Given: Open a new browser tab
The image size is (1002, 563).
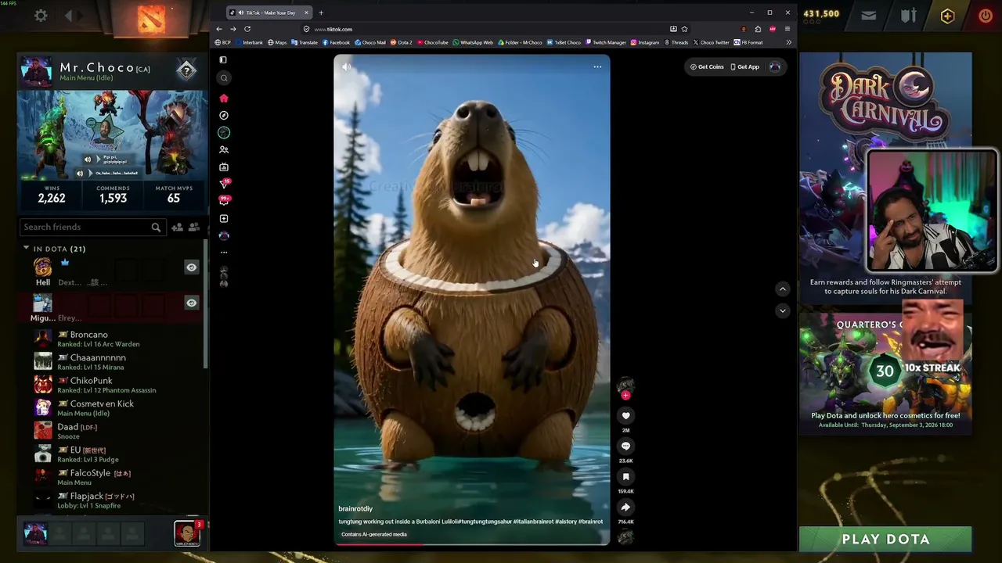Looking at the screenshot, I should click(321, 13).
